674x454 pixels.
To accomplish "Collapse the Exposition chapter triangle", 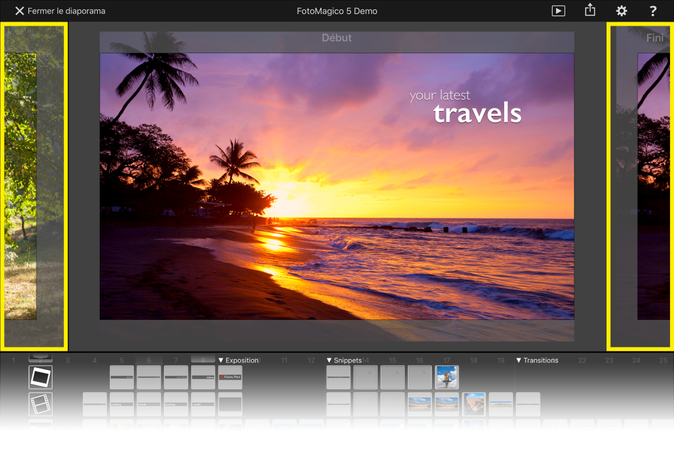I will coord(221,360).
